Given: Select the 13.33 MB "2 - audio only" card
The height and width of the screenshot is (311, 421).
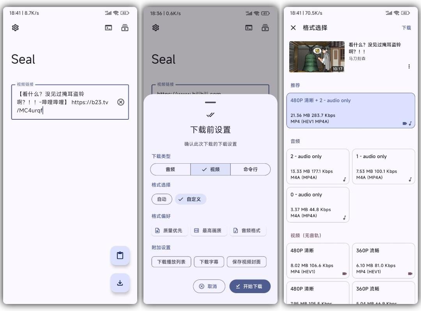Looking at the screenshot, I should (x=318, y=166).
